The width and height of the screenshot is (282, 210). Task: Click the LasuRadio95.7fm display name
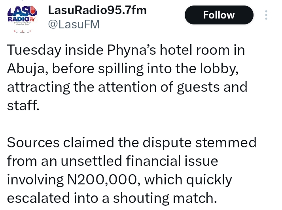pos(97,10)
